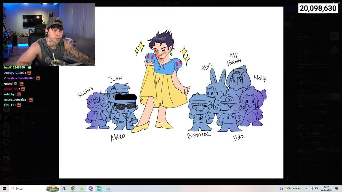Viewport: 342px width, 192px height.
Task: Open the Windows notification center
Action: (x=336, y=189)
